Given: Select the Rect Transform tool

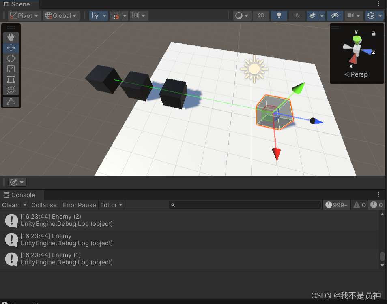Looking at the screenshot, I should pyautogui.click(x=11, y=79).
